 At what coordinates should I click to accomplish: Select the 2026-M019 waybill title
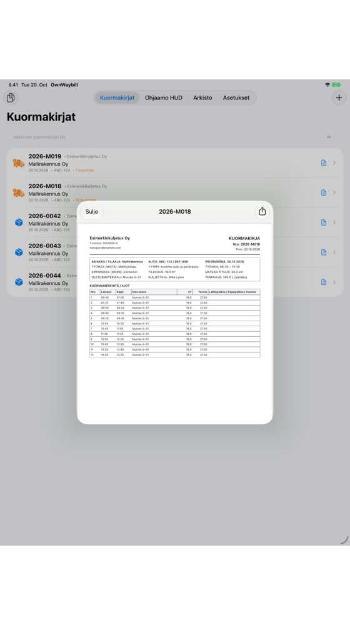click(x=44, y=156)
